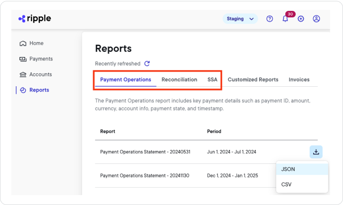Screen dimensions: 343x205
Task: Expand the Staging environment dropdown
Action: point(240,19)
